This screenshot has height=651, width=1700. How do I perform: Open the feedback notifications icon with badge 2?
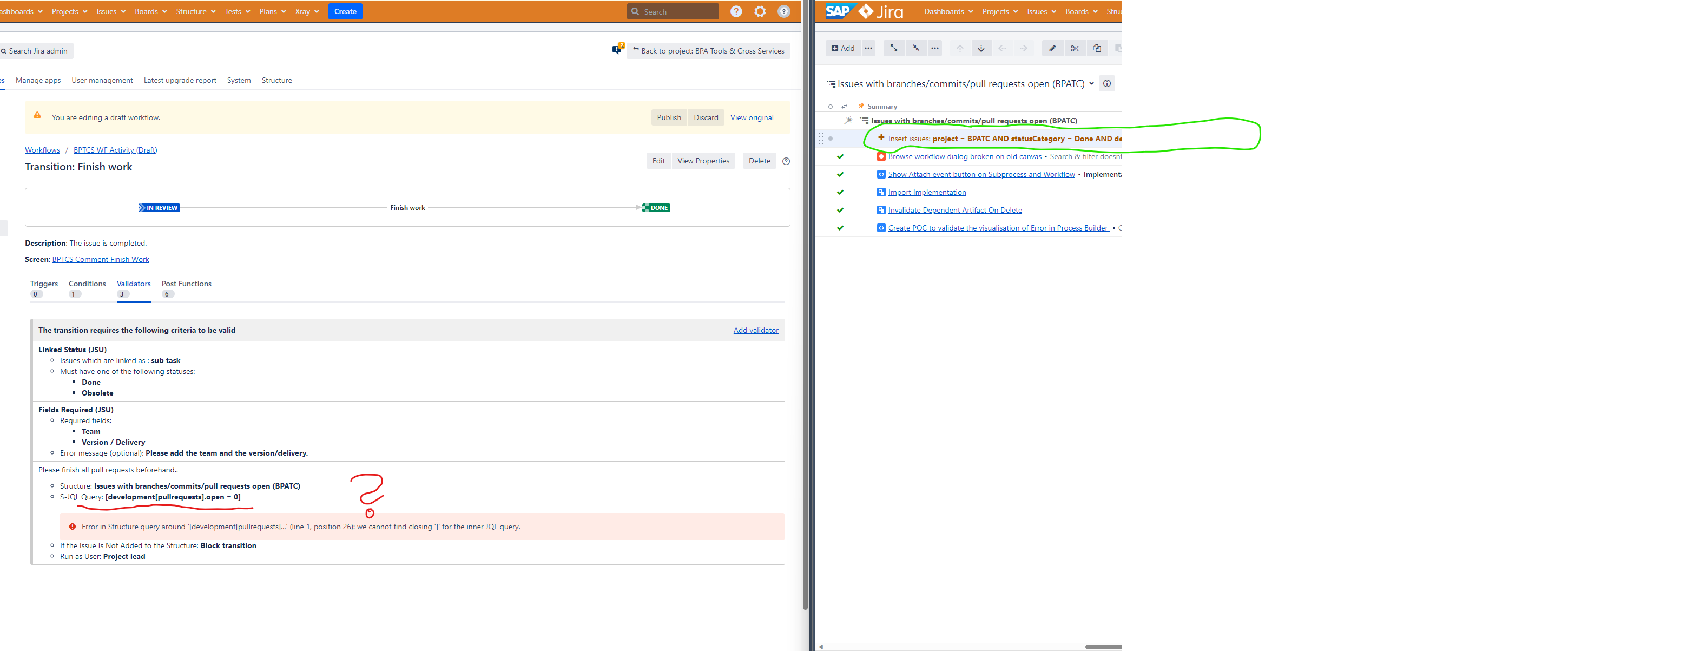pyautogui.click(x=618, y=50)
